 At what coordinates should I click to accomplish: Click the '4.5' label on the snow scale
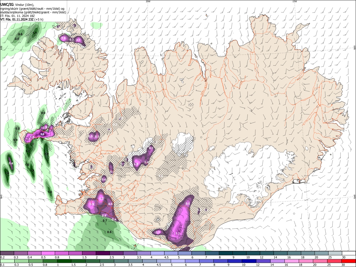166,257
